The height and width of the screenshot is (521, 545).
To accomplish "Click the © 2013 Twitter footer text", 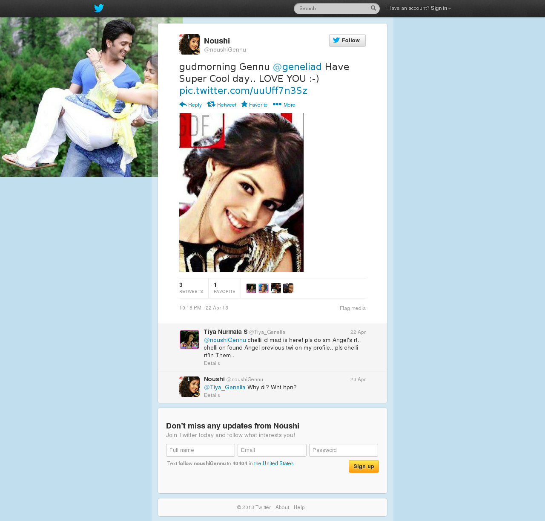I will [x=254, y=507].
